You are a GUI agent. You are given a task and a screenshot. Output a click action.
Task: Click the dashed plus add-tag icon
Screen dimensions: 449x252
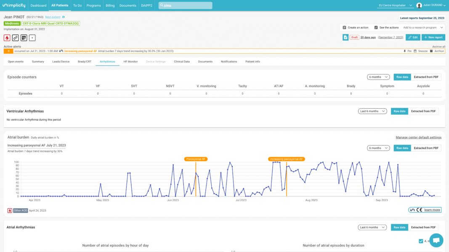tap(32, 38)
